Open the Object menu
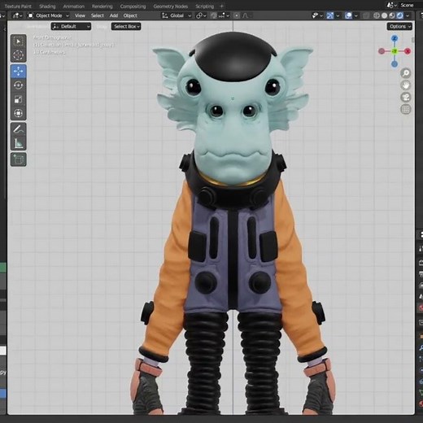This screenshot has width=423, height=423. [x=130, y=15]
